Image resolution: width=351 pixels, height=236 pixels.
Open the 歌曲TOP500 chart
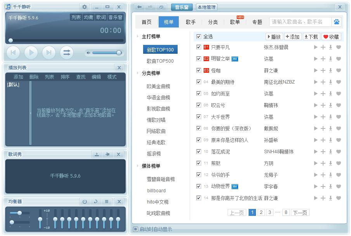[x=160, y=61]
